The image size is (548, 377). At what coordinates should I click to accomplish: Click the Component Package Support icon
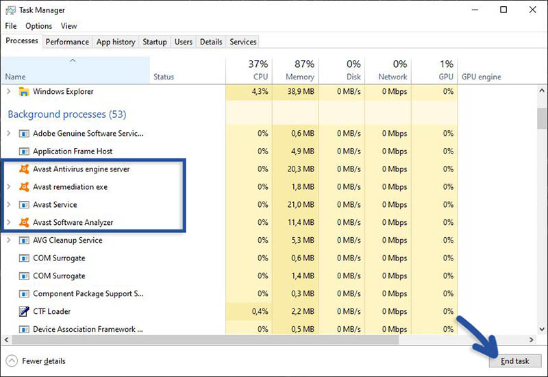tap(24, 294)
